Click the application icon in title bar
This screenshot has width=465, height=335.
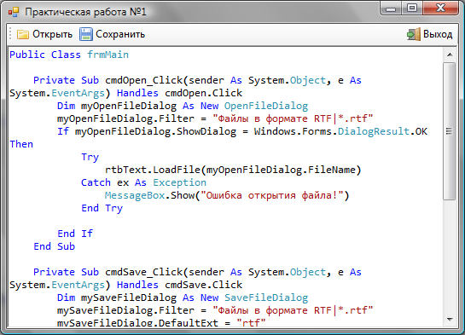pos(14,12)
